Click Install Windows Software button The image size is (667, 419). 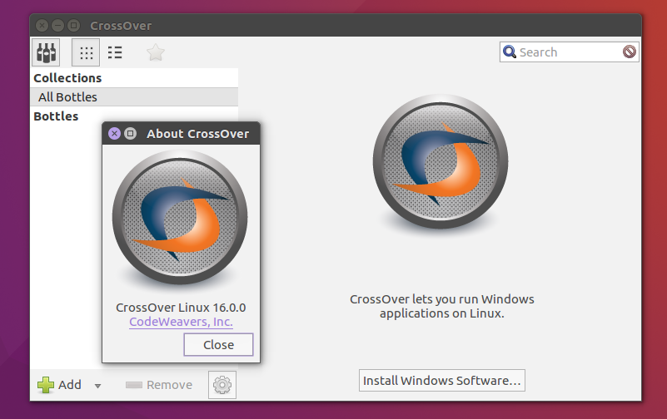pyautogui.click(x=442, y=381)
